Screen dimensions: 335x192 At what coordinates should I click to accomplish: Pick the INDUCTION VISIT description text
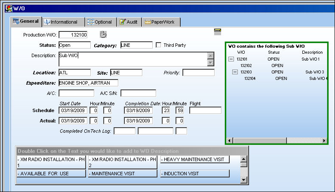[195, 174]
